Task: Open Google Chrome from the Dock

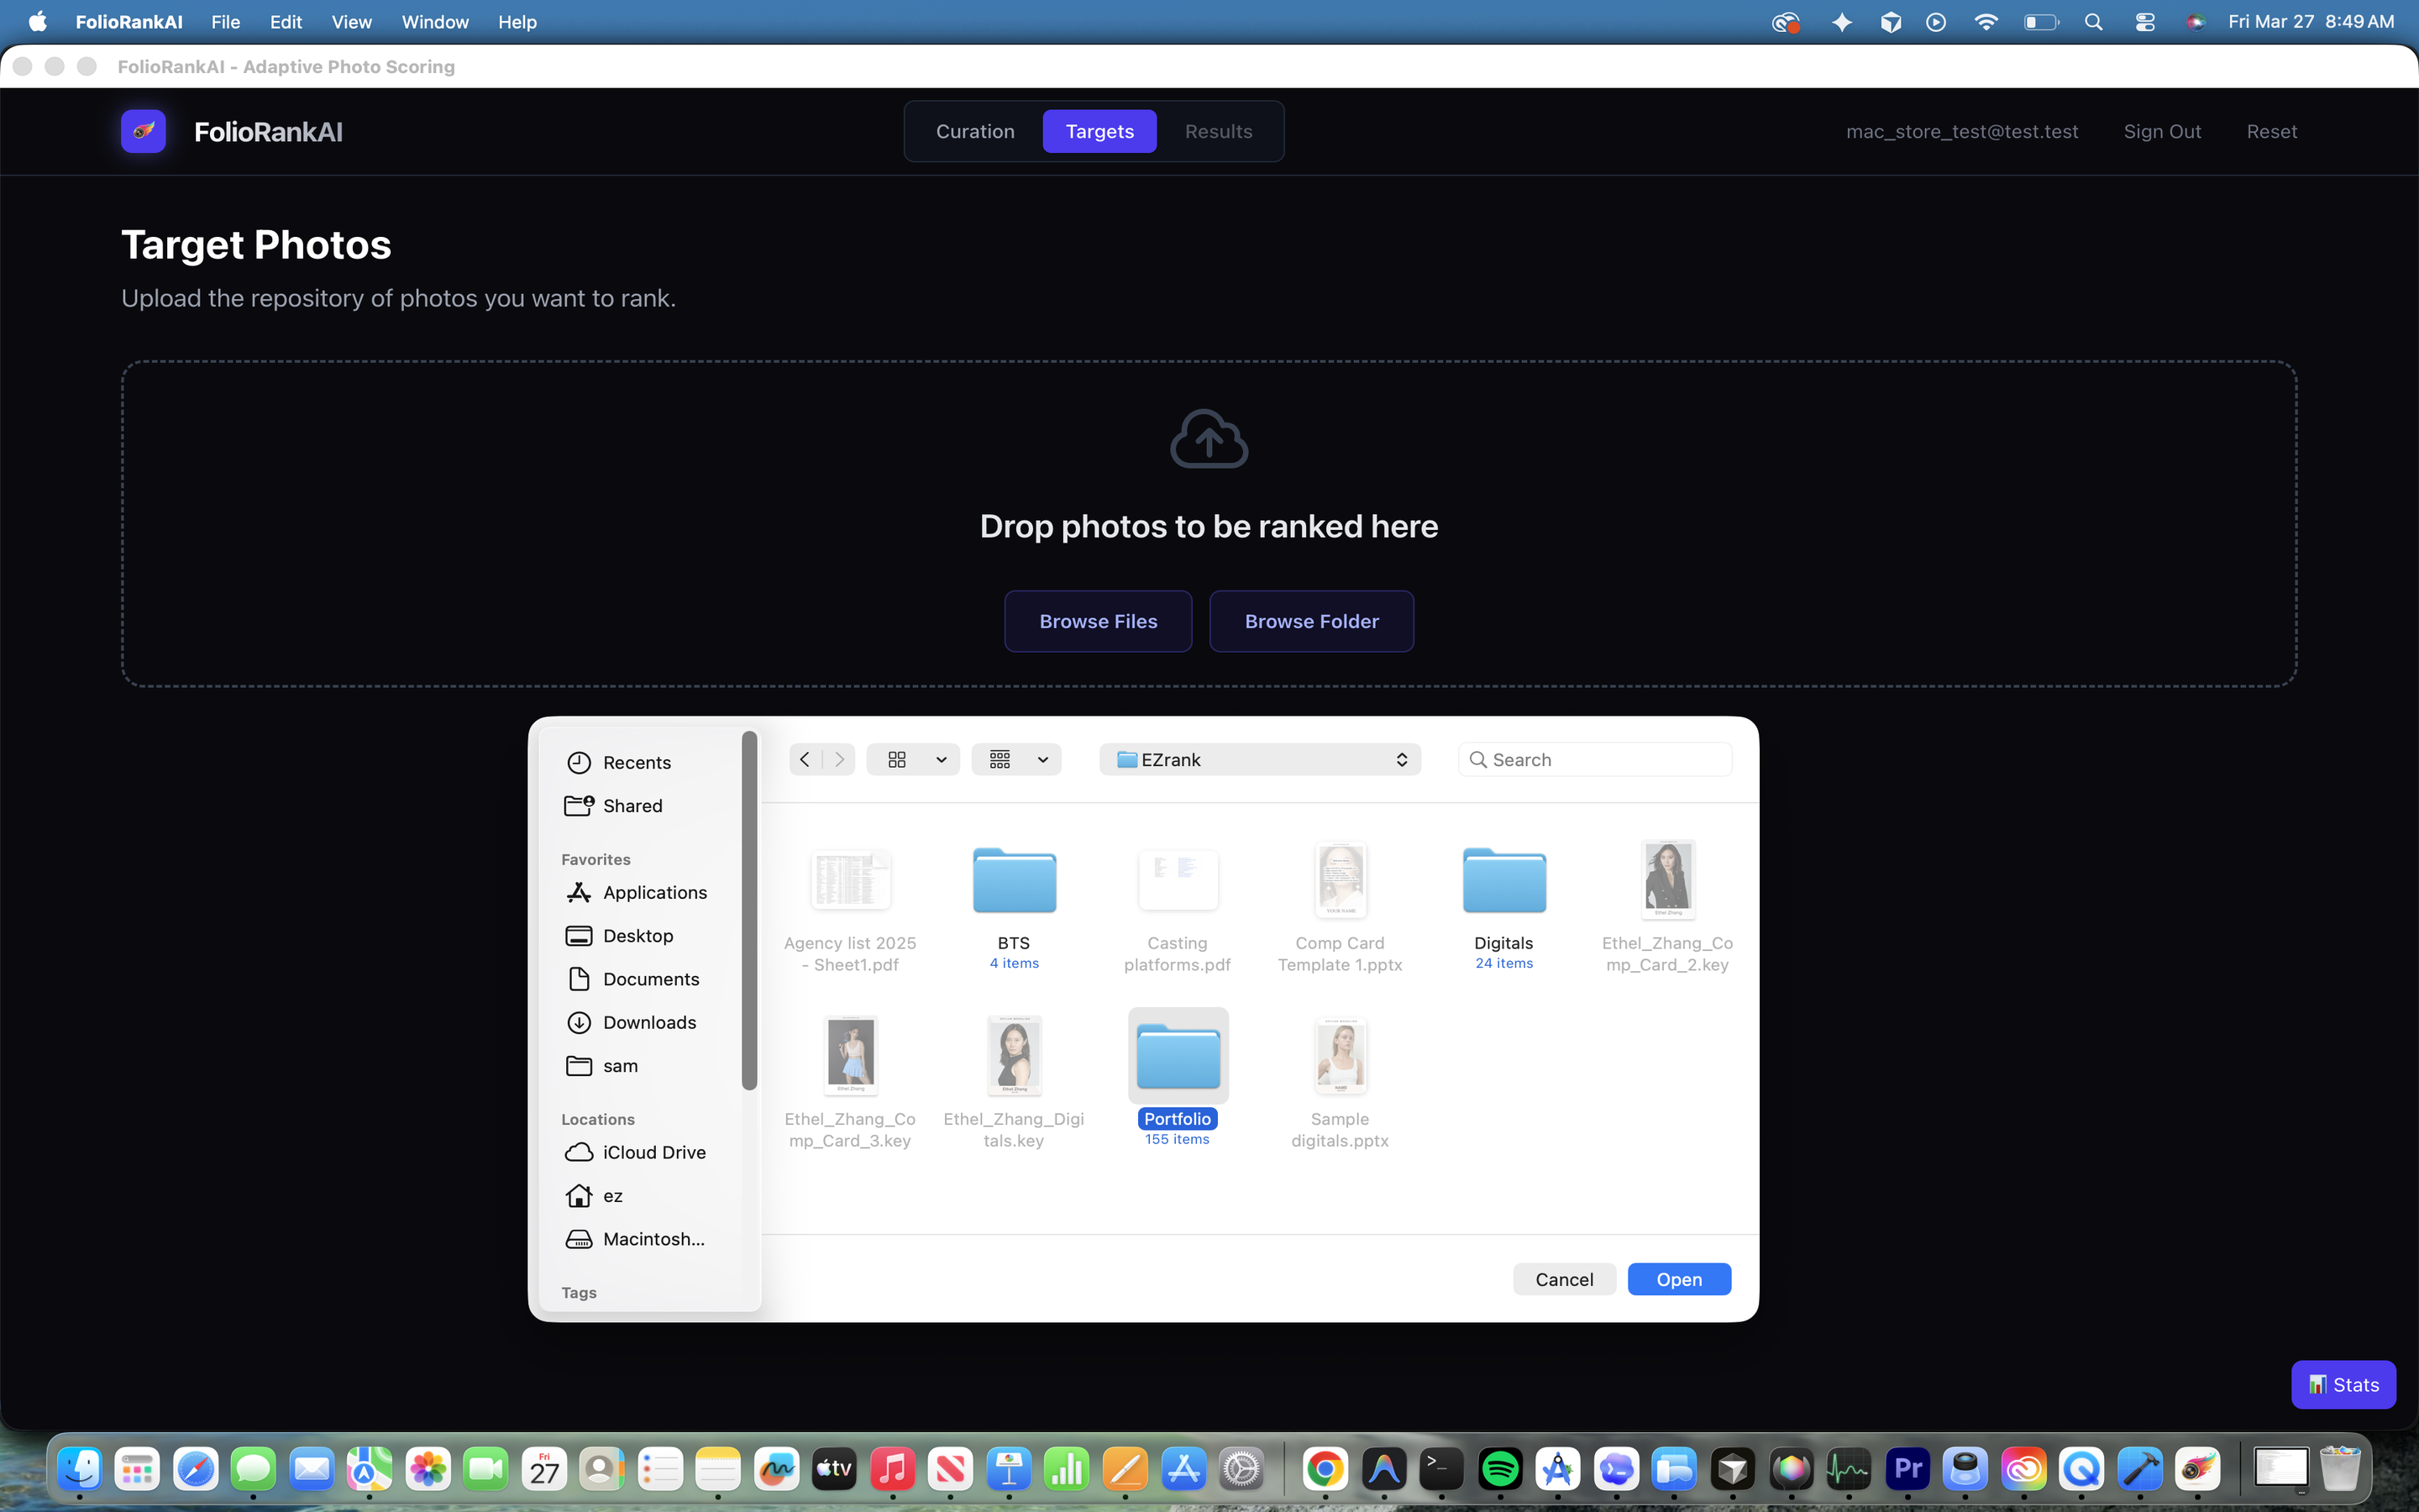Action: click(x=1325, y=1468)
